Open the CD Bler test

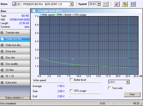coord(15,70)
